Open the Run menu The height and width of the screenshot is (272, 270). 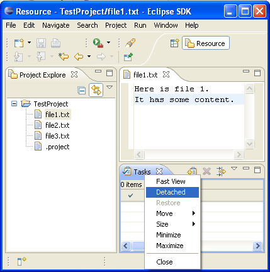(x=140, y=25)
